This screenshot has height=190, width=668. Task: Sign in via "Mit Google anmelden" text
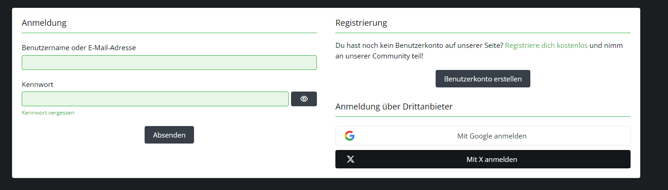pyautogui.click(x=492, y=136)
